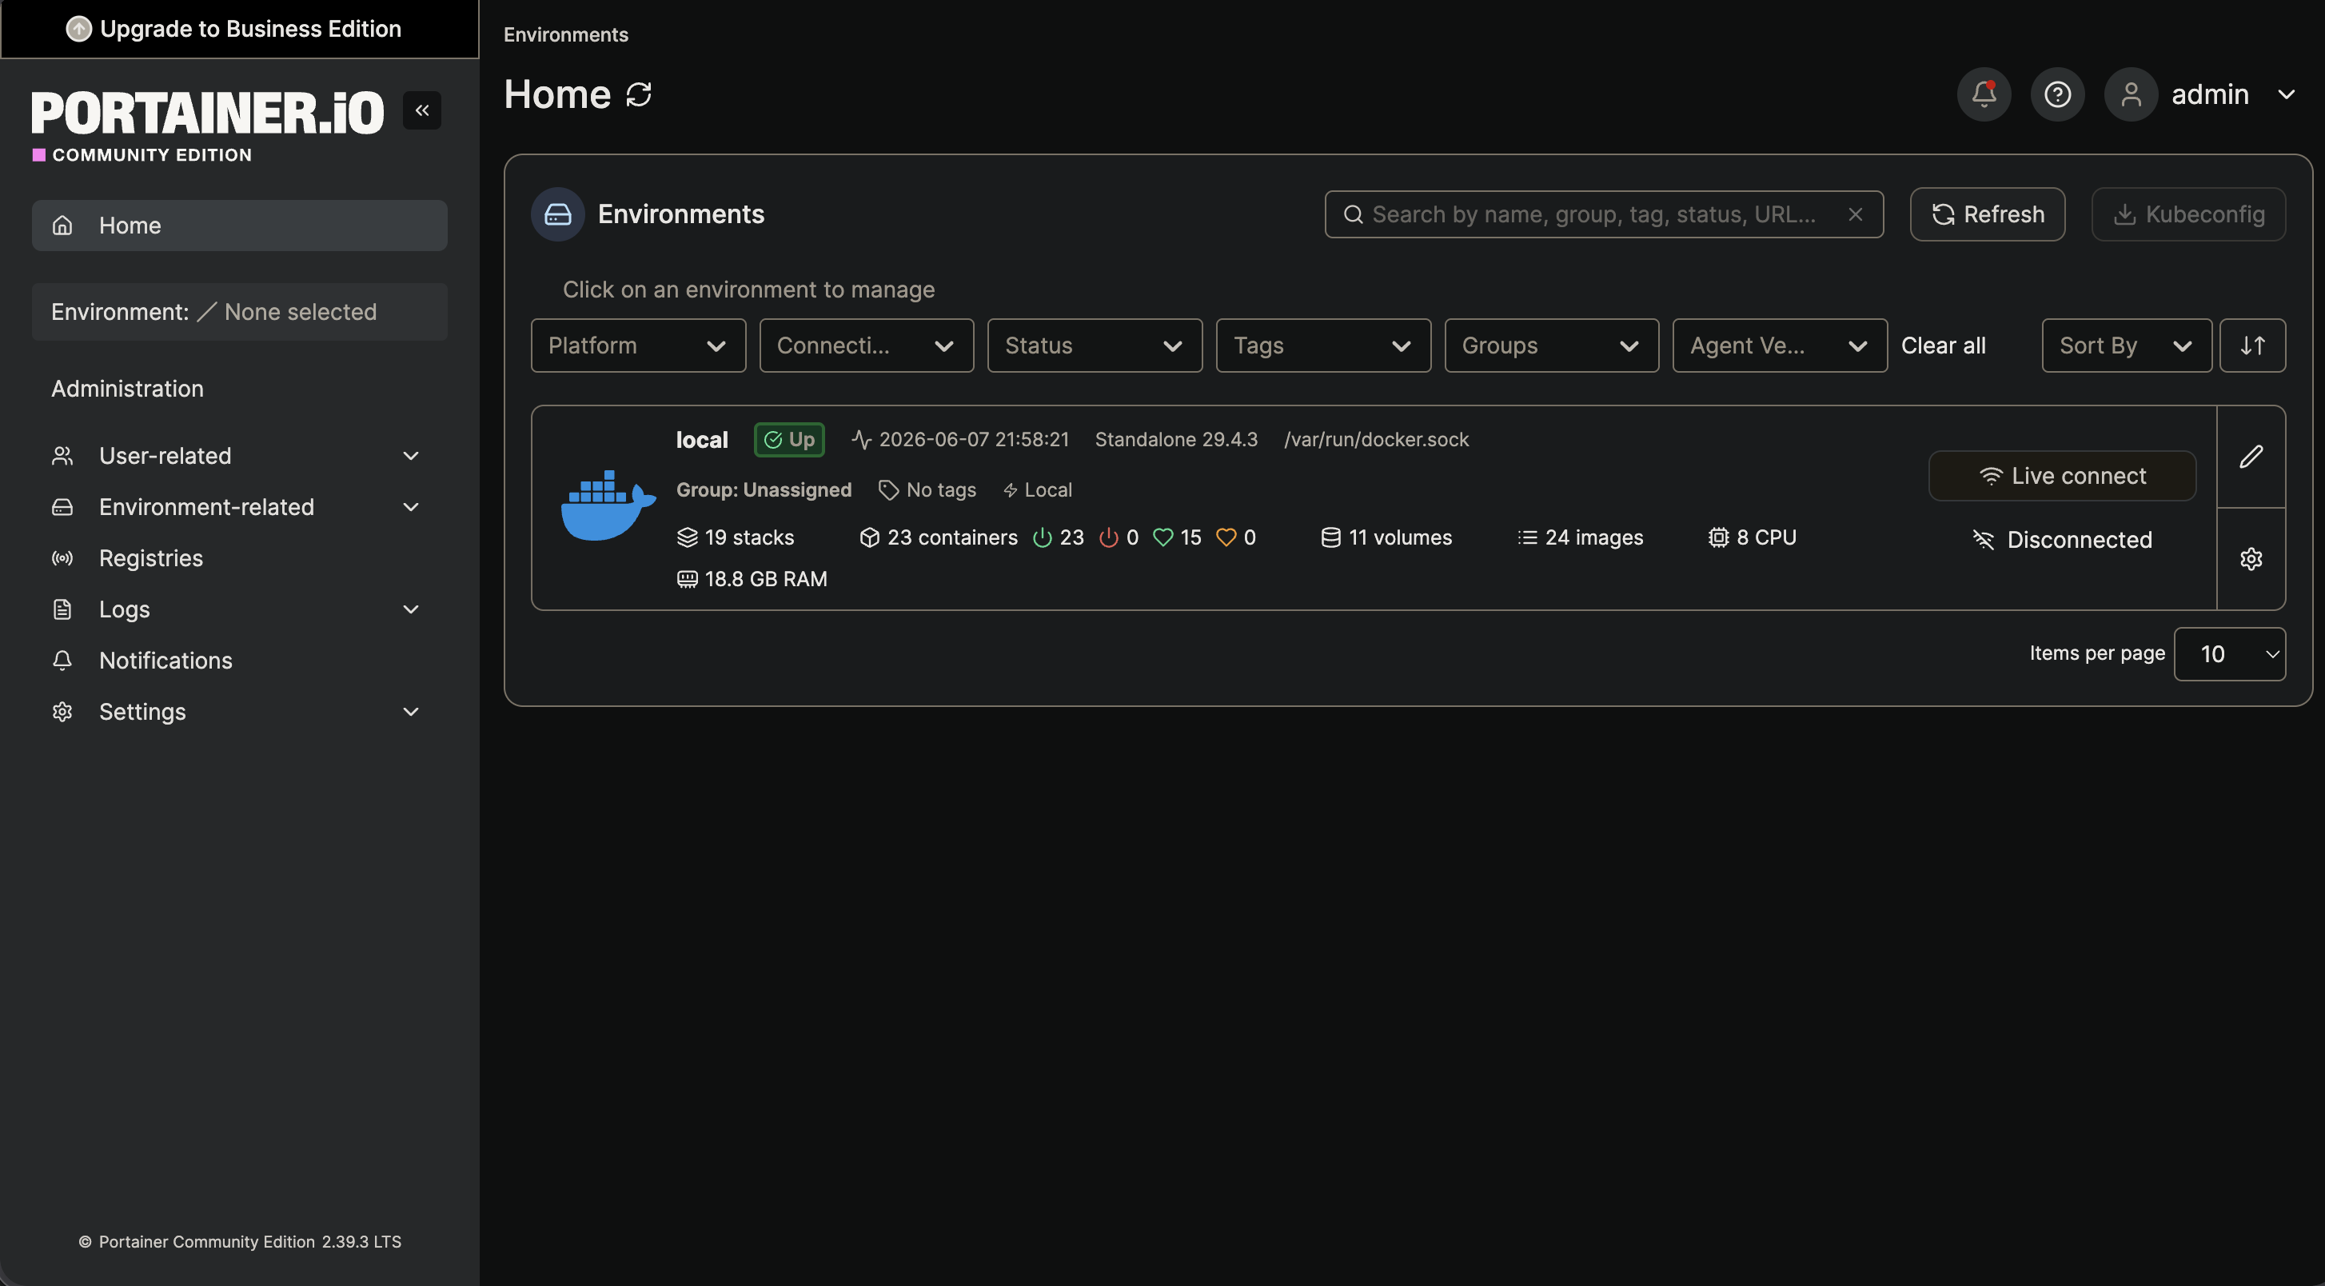Click the RAM memory icon
Image resolution: width=2325 pixels, height=1286 pixels.
(687, 579)
